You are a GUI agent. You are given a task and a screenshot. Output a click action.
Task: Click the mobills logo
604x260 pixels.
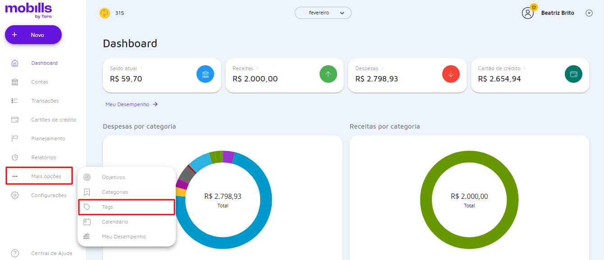28,10
